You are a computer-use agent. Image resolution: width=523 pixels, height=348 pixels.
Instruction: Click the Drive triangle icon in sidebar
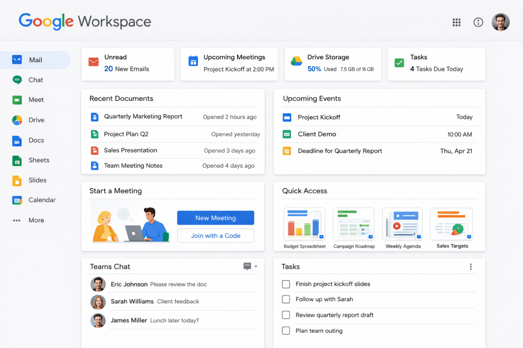17,120
